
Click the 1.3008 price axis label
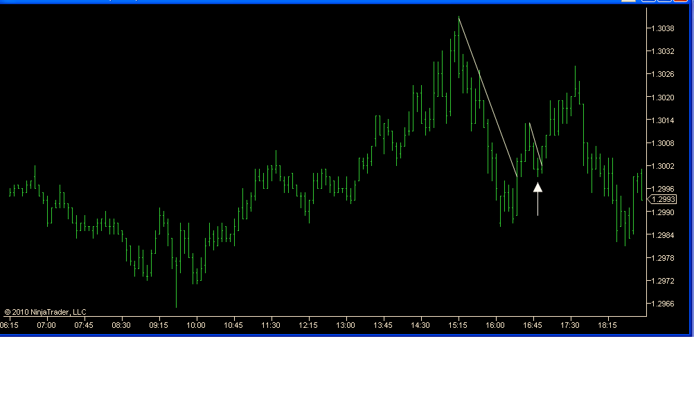tap(663, 143)
